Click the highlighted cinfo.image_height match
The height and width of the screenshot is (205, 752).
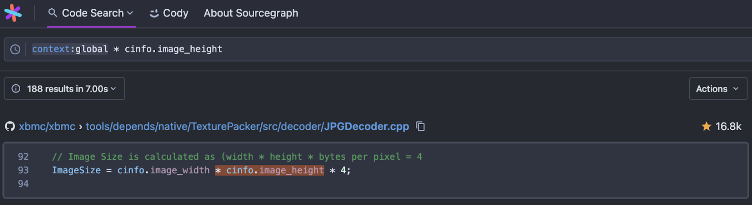coord(270,170)
